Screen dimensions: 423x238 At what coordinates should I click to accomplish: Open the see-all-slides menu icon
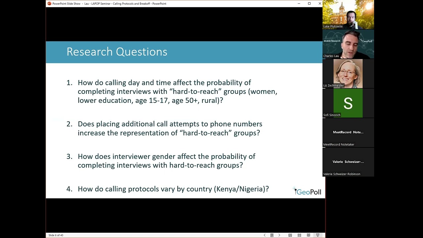coord(272,235)
